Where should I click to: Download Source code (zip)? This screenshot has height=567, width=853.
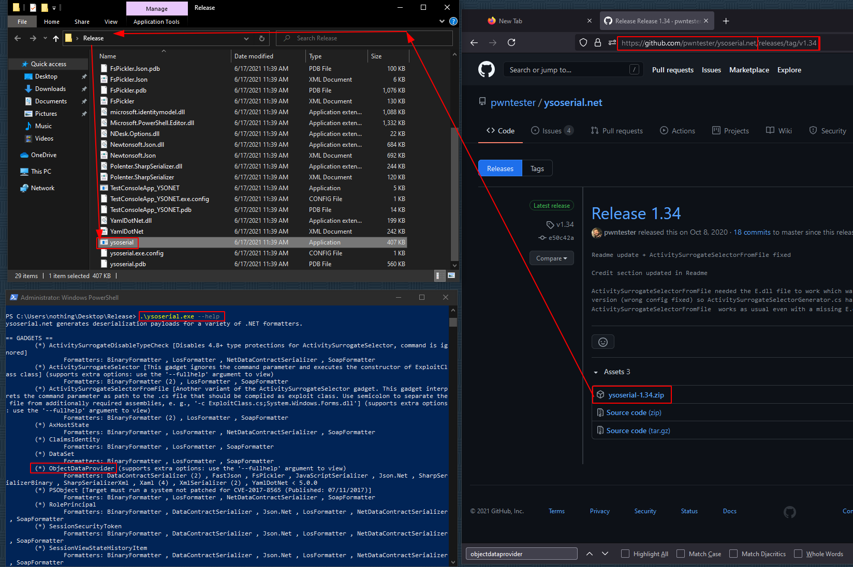tap(634, 412)
